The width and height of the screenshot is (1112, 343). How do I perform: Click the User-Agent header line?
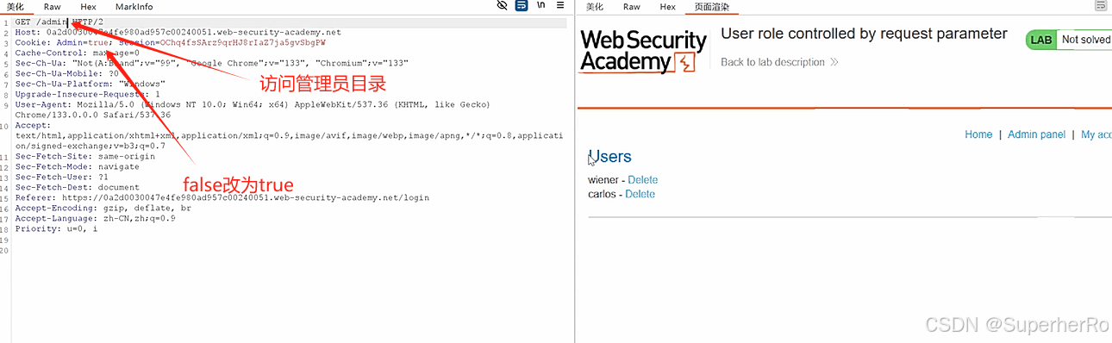[253, 109]
